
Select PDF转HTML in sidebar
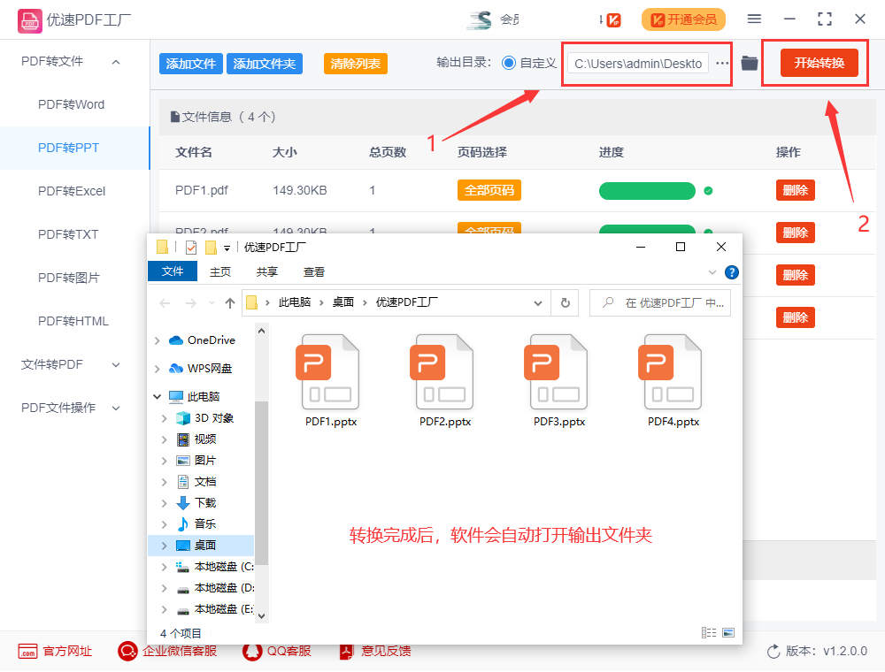tap(73, 321)
